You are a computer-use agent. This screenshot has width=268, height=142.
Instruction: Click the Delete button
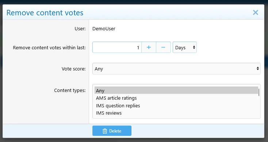point(112,131)
